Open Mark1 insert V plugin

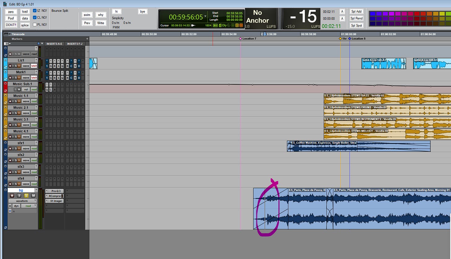(75, 78)
